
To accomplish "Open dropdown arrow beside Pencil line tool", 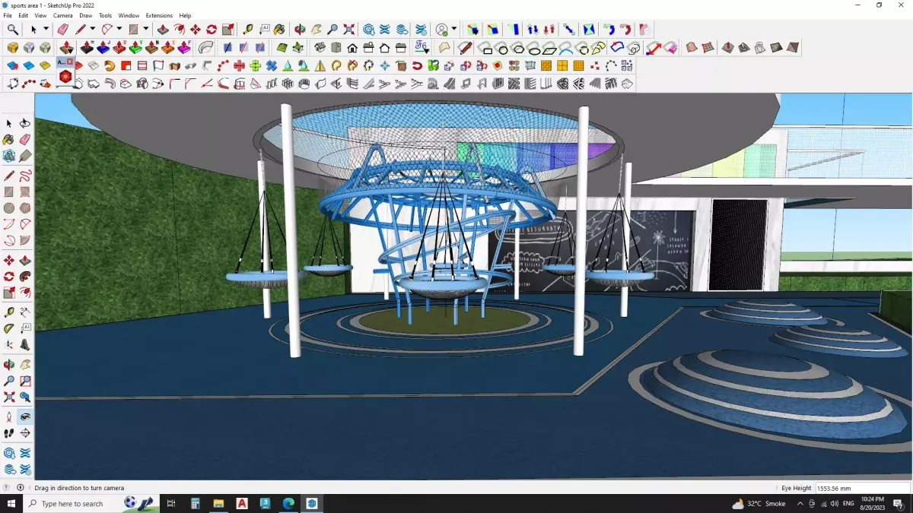I will [x=92, y=29].
